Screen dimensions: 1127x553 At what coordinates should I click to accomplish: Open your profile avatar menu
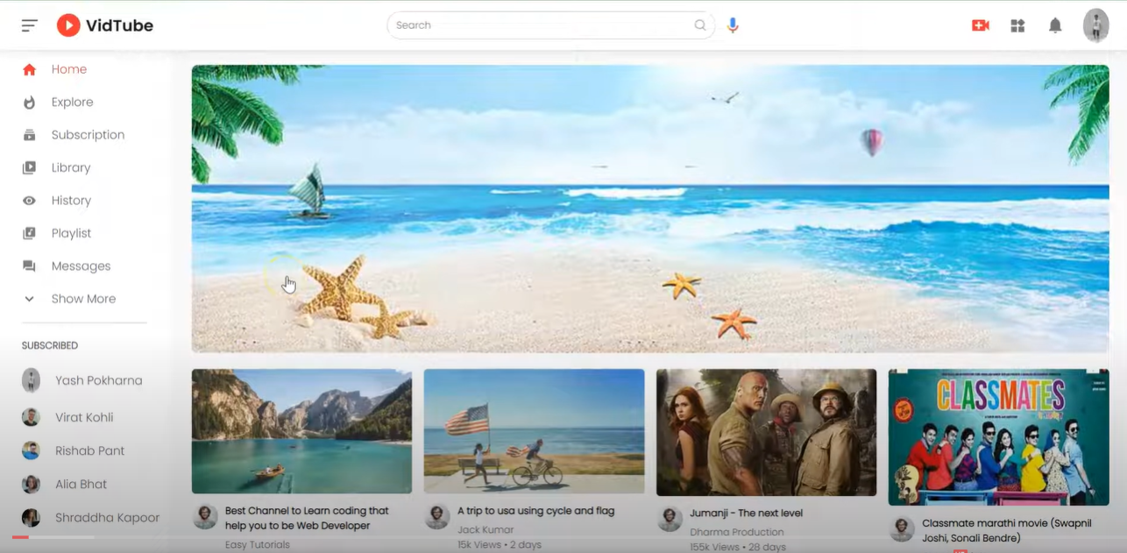[x=1095, y=25]
